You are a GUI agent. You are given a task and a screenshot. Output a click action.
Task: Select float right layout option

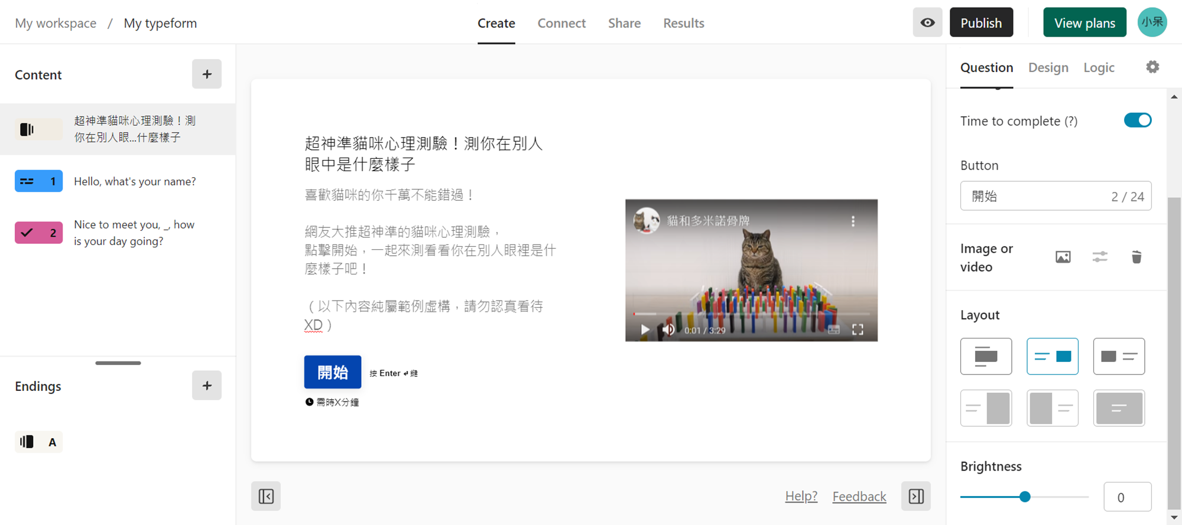(1053, 356)
